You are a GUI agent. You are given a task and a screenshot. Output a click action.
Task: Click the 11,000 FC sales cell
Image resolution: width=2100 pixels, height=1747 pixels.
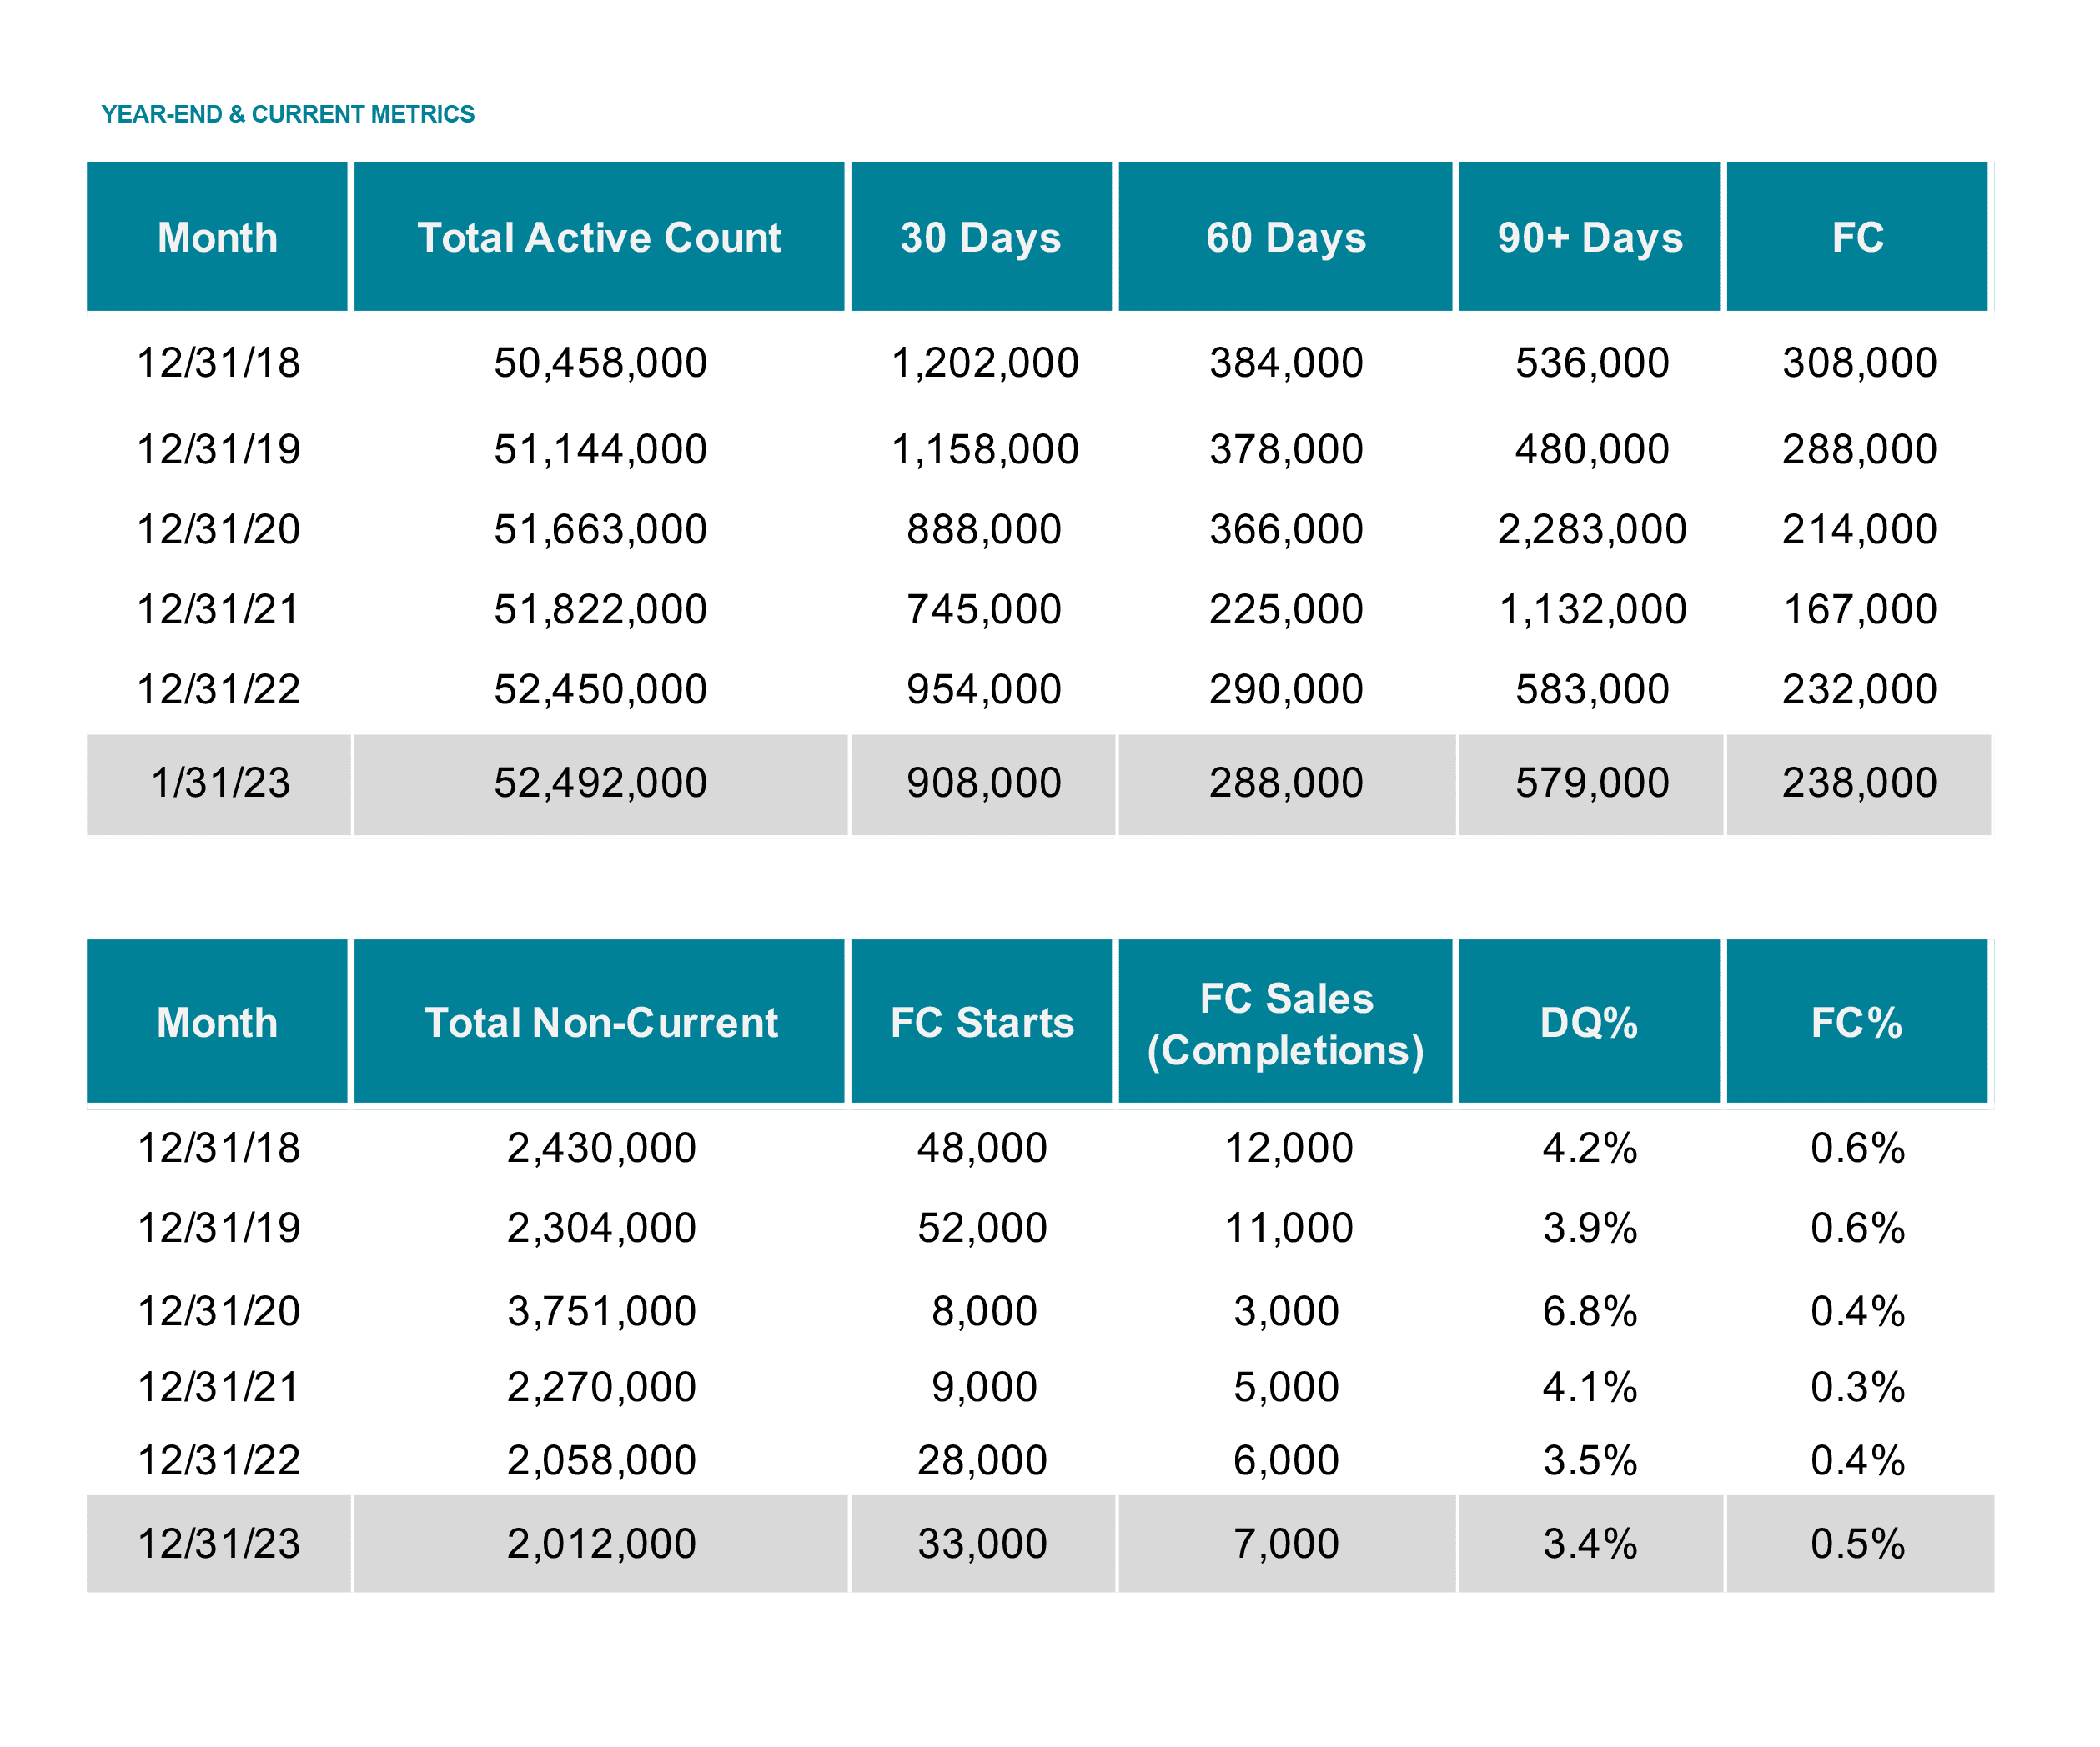point(1289,1229)
